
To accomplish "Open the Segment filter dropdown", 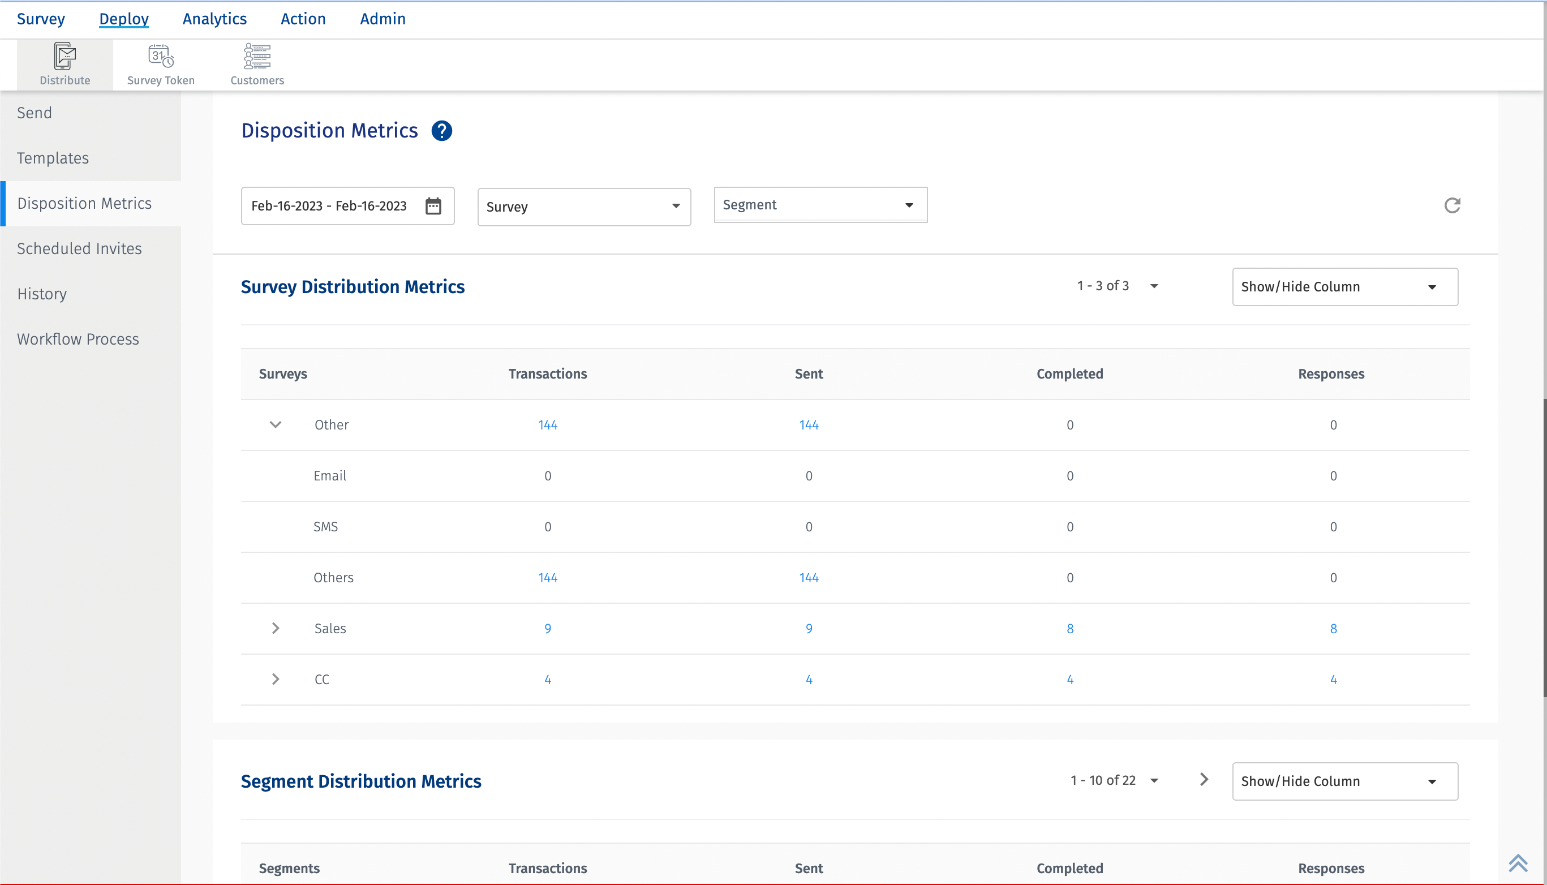I will (820, 205).
